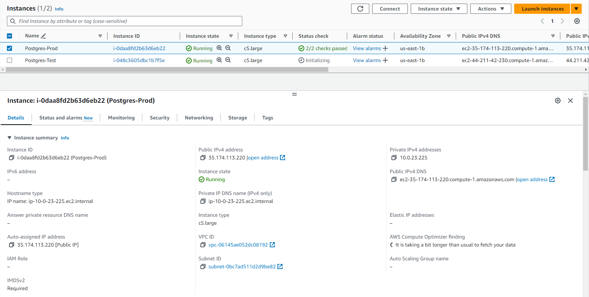This screenshot has height=297, width=589.
Task: Zoom in filter for Postgres-Test Running state
Action: coord(219,60)
